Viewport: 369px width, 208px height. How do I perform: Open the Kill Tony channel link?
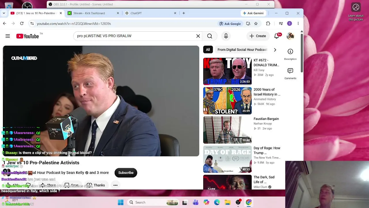(259, 70)
